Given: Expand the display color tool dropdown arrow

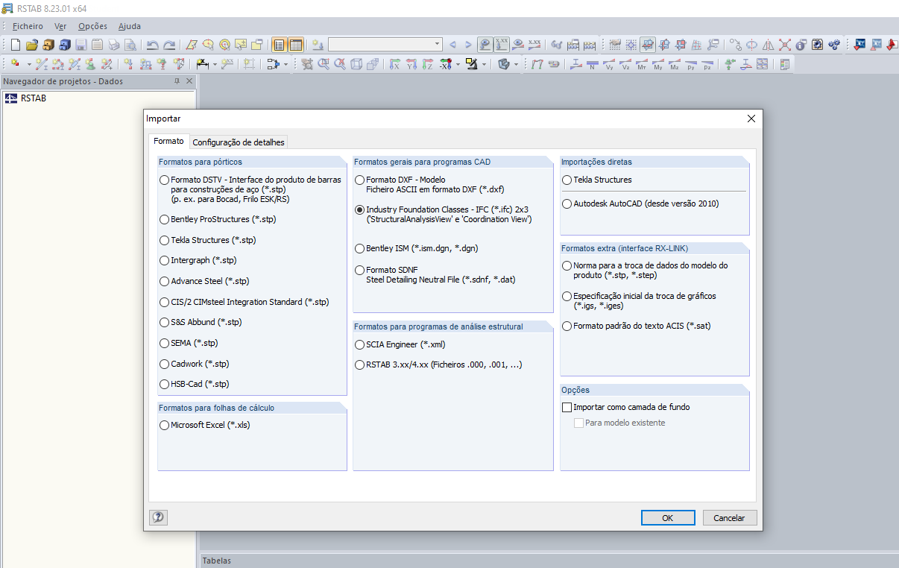Looking at the screenshot, I should coord(485,64).
